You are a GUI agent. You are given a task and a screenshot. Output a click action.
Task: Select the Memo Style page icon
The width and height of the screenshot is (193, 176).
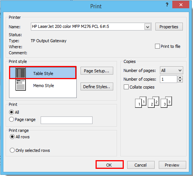(x=21, y=85)
